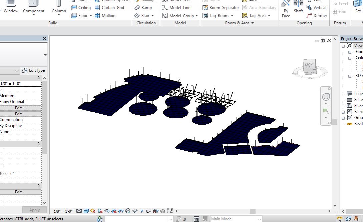Viewport: 363px width, 222px height.
Task: Open the view scale 1/8" = 1'-0" menu
Action: [63, 211]
